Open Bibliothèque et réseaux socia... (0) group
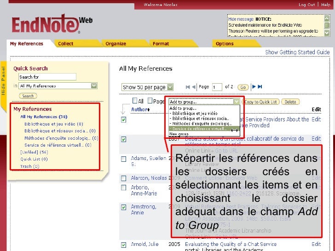The width and height of the screenshot is (335, 251). [x=60, y=131]
